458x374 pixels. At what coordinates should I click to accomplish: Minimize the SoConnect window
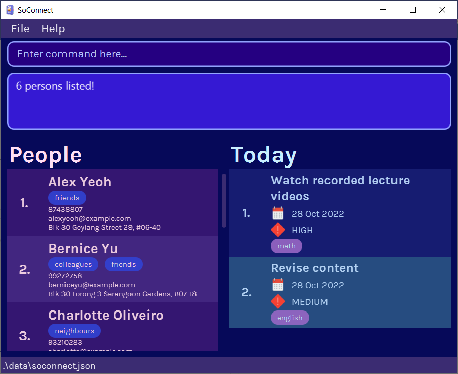click(x=383, y=10)
